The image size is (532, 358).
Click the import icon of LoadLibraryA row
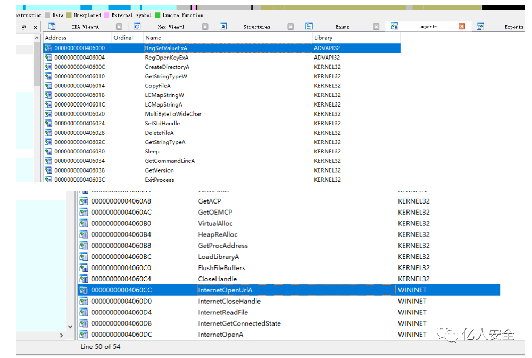84,257
